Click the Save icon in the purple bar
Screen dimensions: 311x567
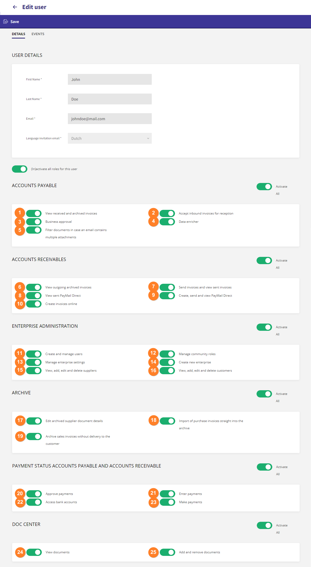pos(6,21)
